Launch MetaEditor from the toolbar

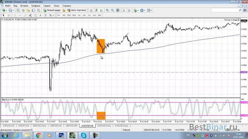click(64, 10)
